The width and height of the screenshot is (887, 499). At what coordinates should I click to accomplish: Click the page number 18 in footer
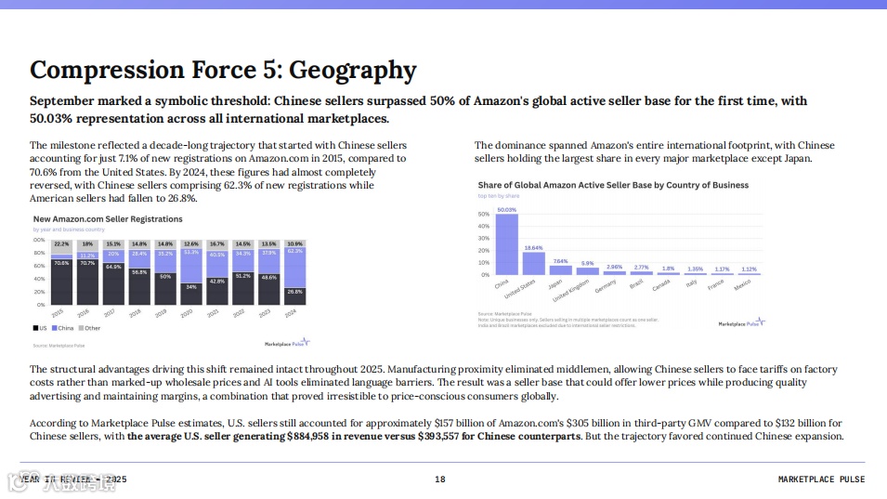[x=440, y=479]
